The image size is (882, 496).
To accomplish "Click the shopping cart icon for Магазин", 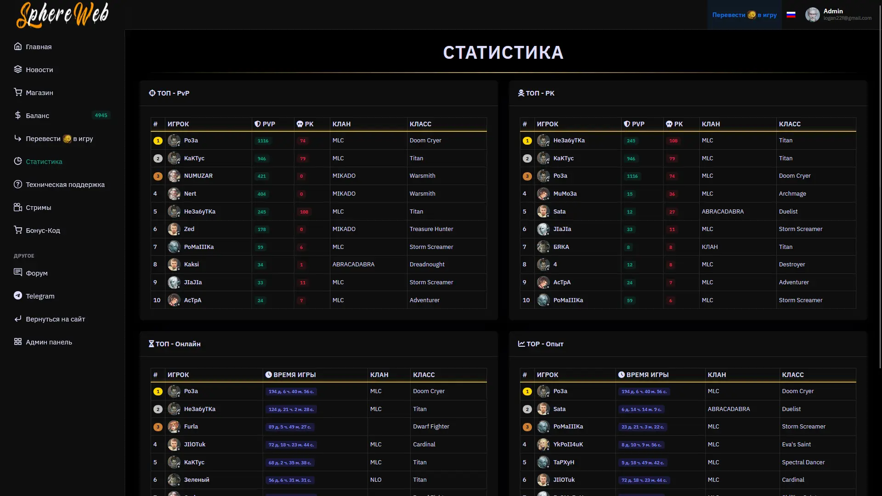I will pyautogui.click(x=18, y=92).
